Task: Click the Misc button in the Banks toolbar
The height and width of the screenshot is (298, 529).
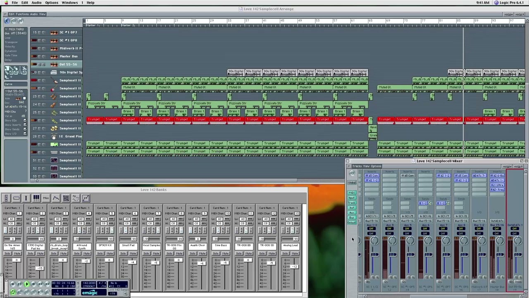Action: 46,198
